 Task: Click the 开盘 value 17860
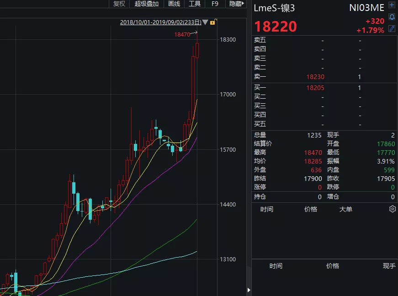point(386,144)
